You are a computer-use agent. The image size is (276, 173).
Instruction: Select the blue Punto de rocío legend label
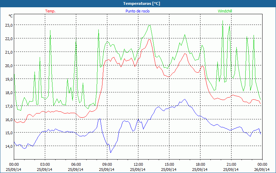pos(137,11)
